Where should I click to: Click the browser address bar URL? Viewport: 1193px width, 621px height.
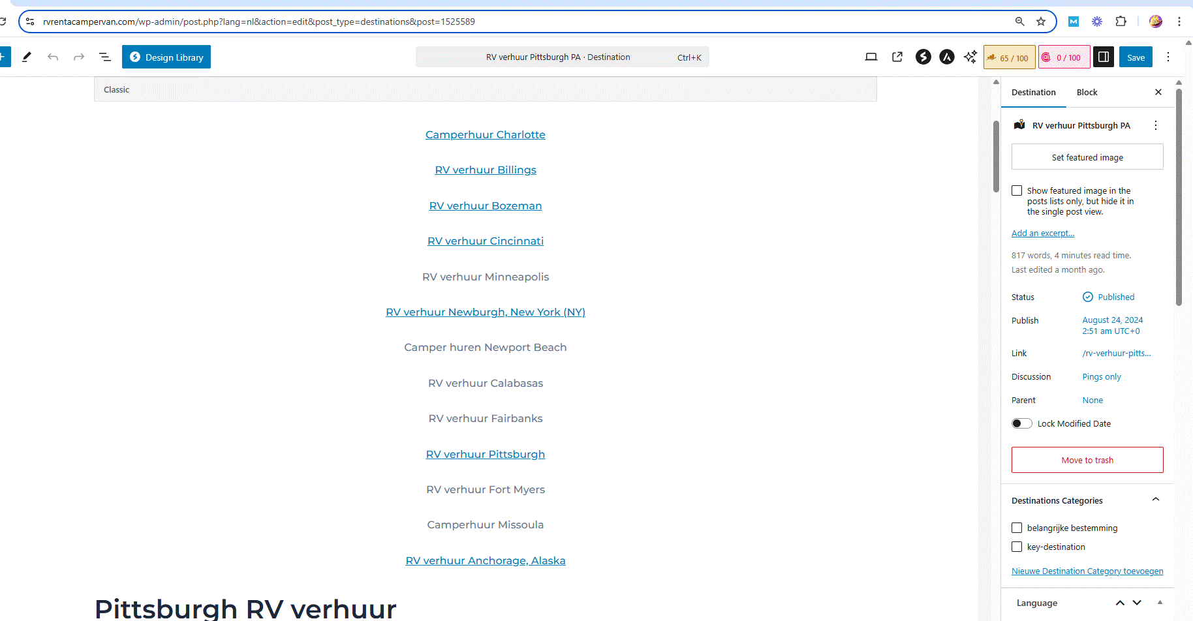pyautogui.click(x=259, y=22)
